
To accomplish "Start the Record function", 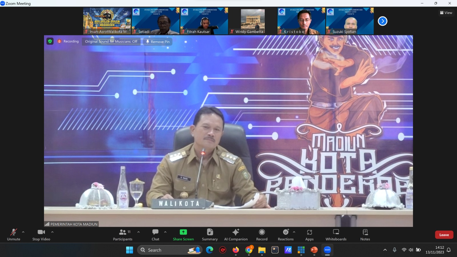I will click(262, 235).
